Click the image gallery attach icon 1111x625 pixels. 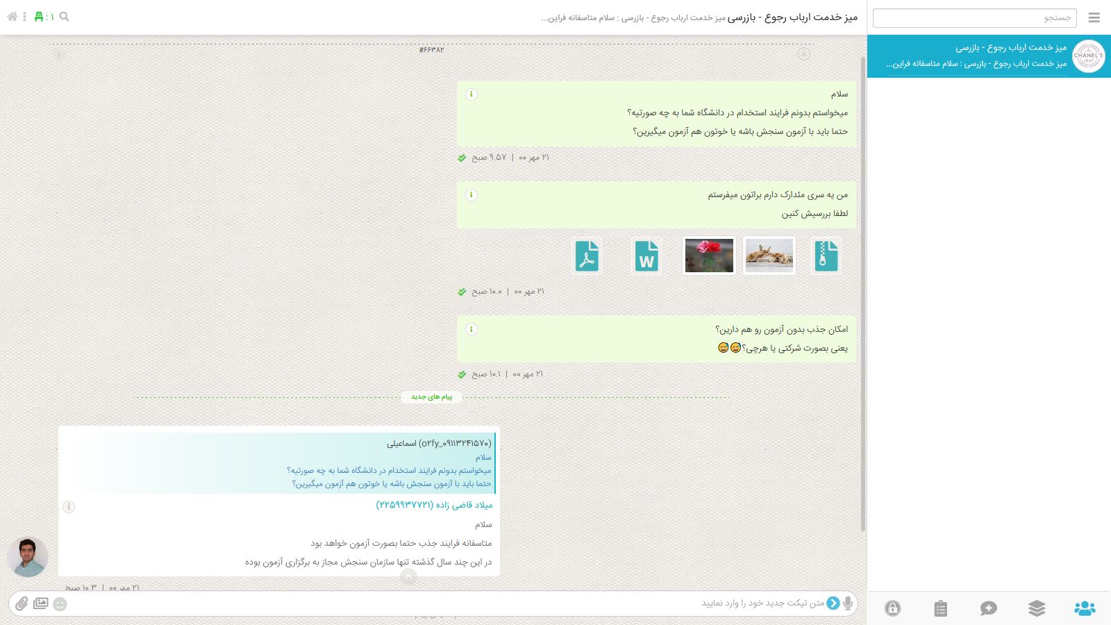point(41,603)
